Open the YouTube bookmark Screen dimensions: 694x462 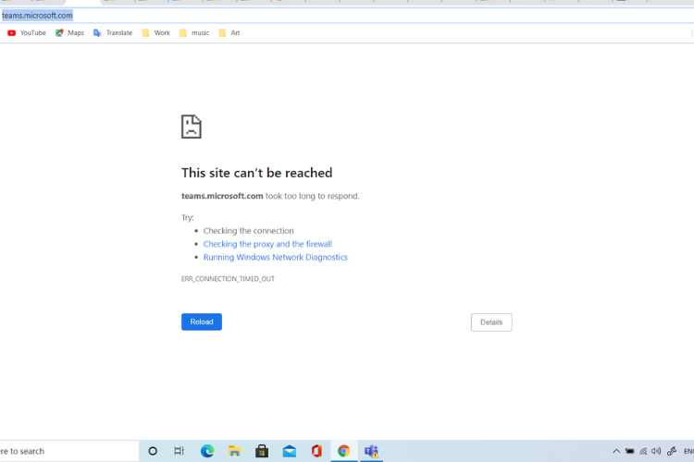pyautogui.click(x=27, y=32)
